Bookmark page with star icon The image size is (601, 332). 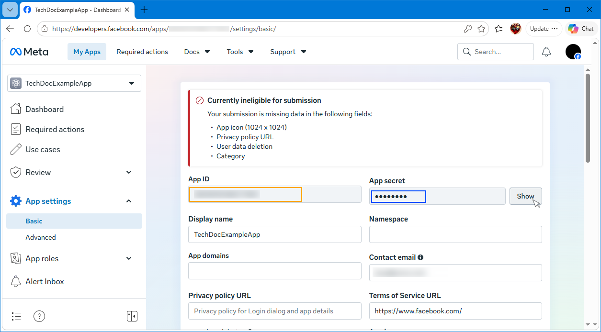click(481, 29)
